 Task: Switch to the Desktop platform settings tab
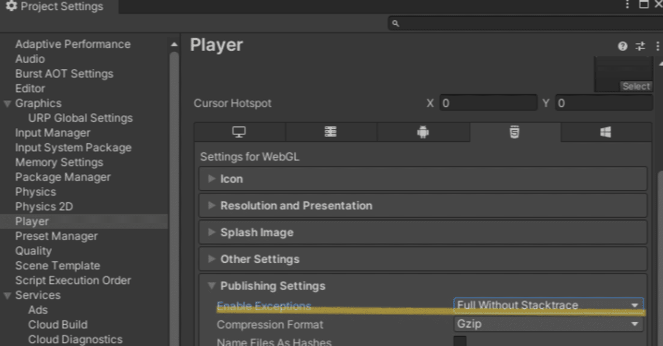point(238,132)
